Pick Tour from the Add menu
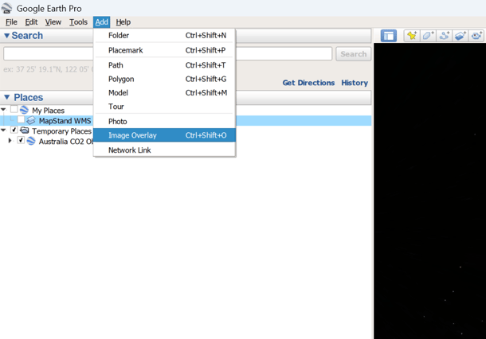Screen dimensions: 486x339 click(x=164, y=107)
